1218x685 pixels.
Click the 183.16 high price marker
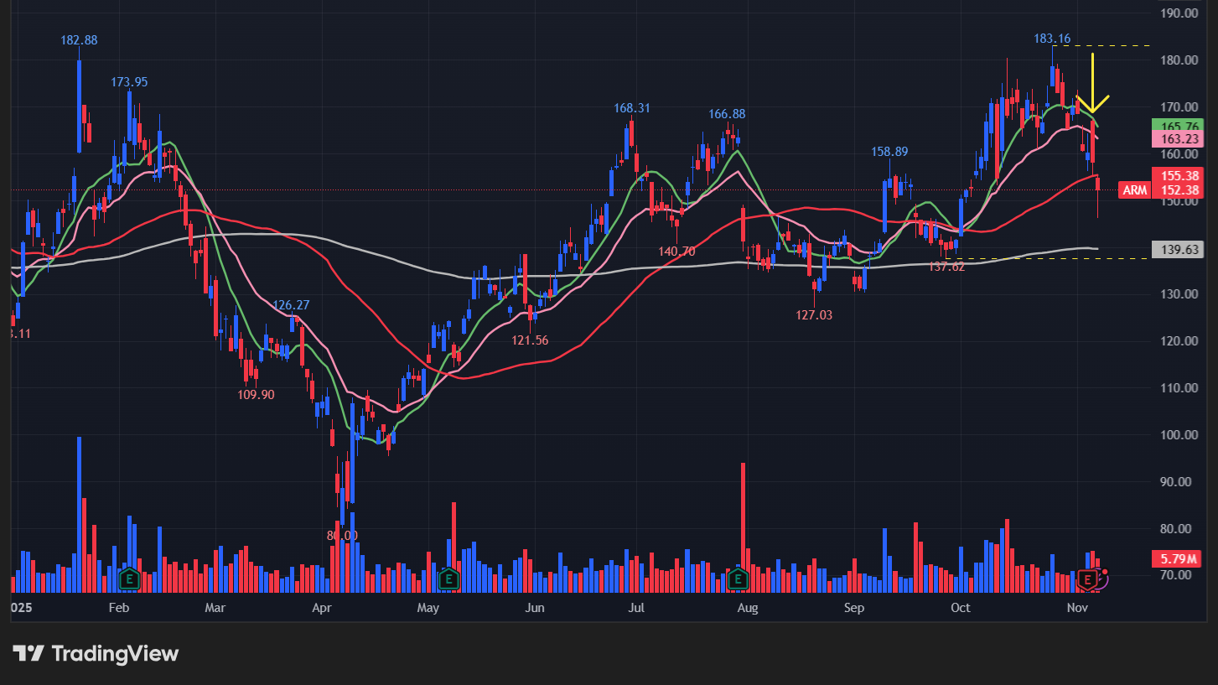tap(1051, 39)
